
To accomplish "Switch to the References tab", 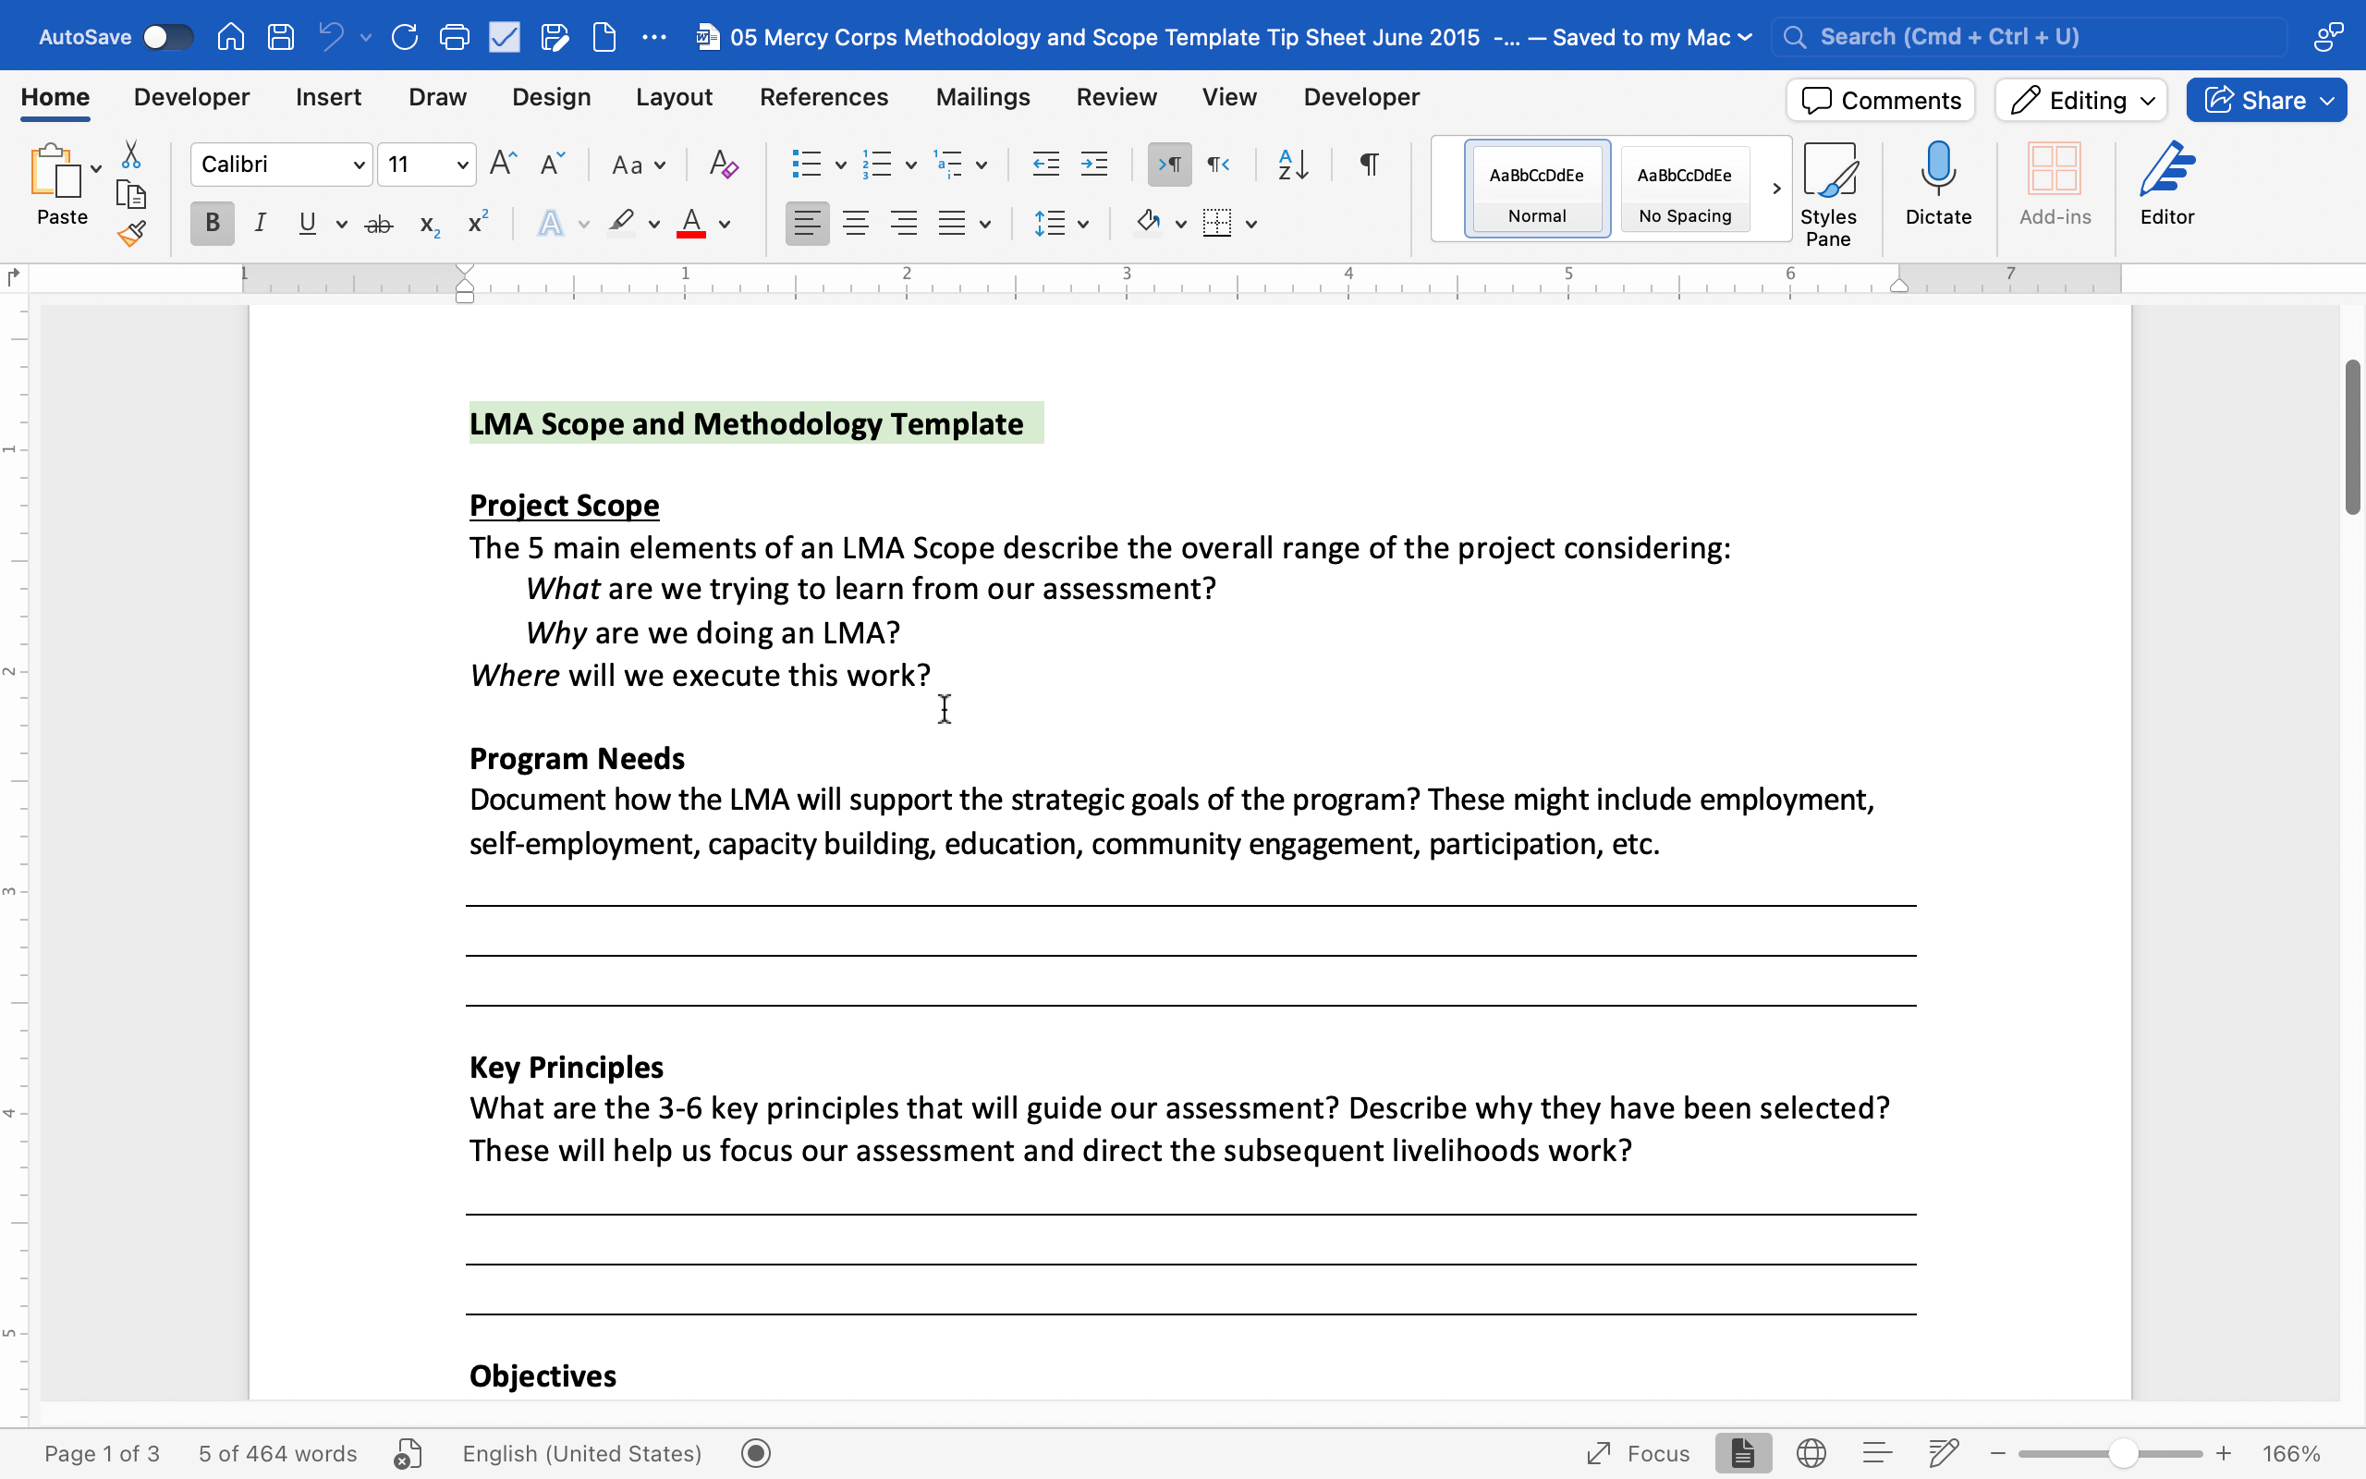I will tap(823, 97).
